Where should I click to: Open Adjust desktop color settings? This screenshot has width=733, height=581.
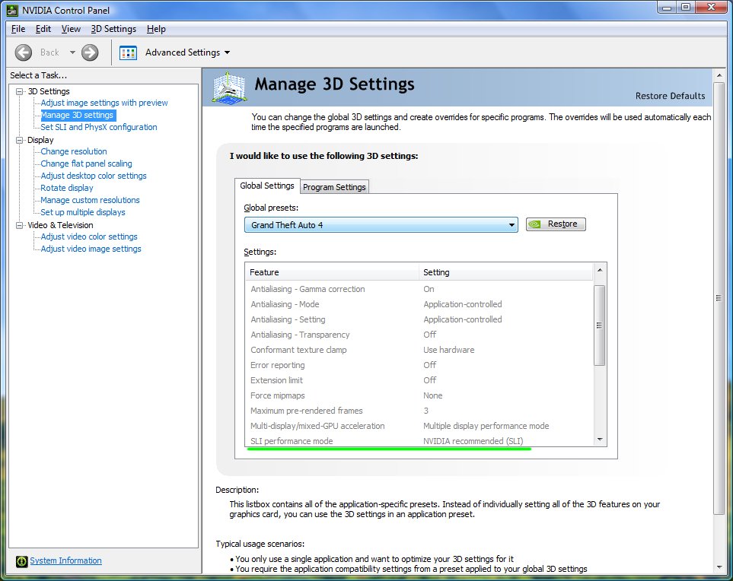pyautogui.click(x=94, y=176)
